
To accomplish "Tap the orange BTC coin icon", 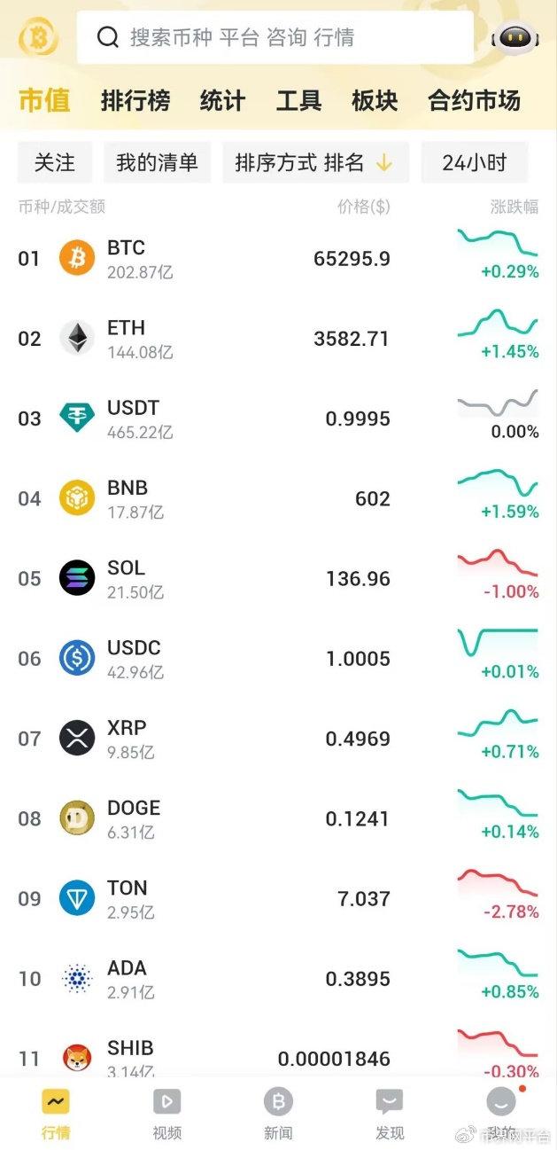I will (x=77, y=259).
